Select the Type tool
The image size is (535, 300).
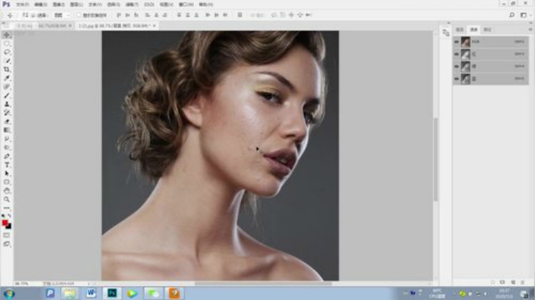click(x=7, y=165)
